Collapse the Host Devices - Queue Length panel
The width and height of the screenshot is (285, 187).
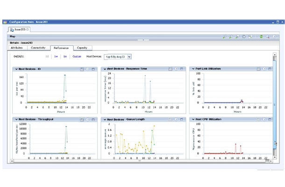(105, 120)
